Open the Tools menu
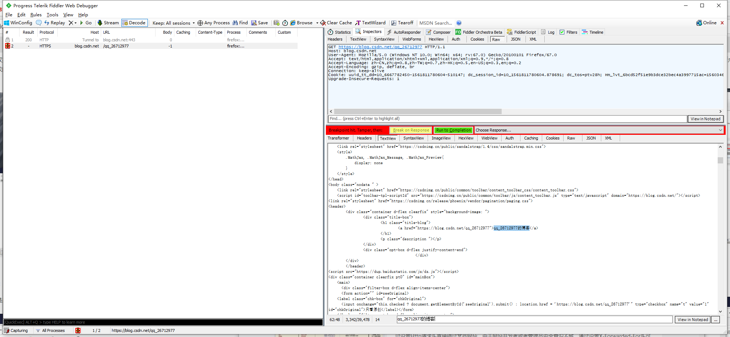The image size is (730, 337). (52, 15)
